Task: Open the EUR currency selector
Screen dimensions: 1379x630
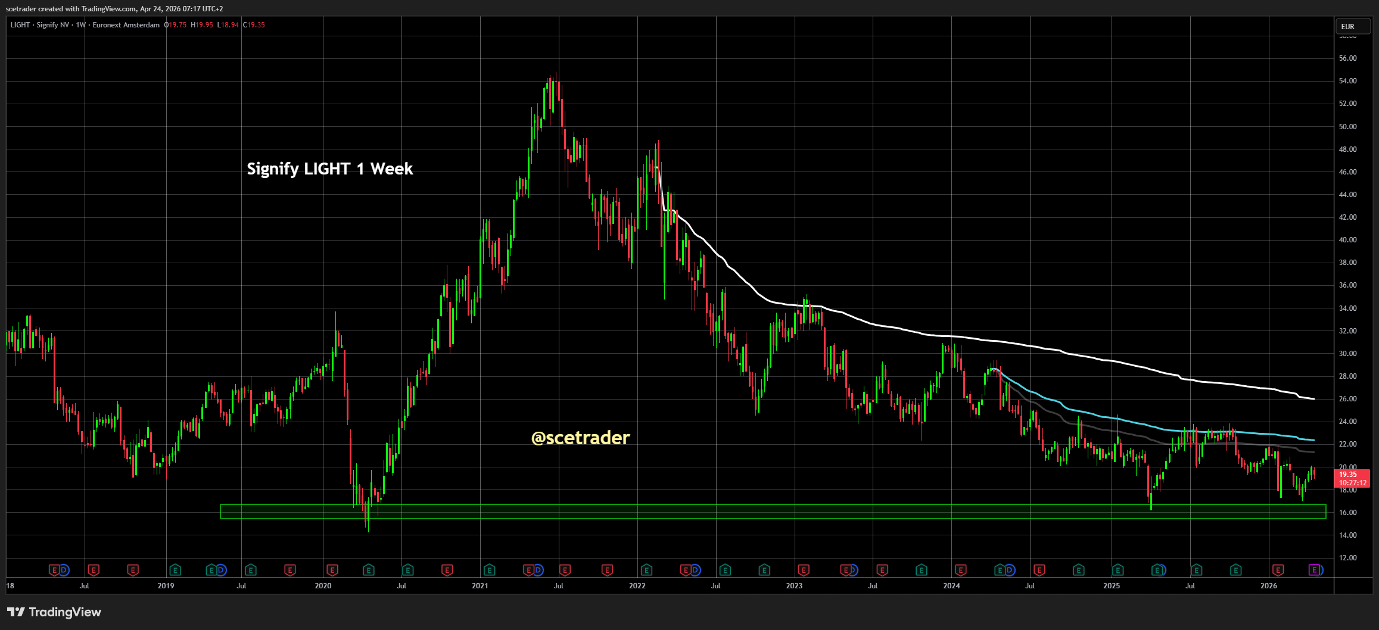Action: (1352, 27)
